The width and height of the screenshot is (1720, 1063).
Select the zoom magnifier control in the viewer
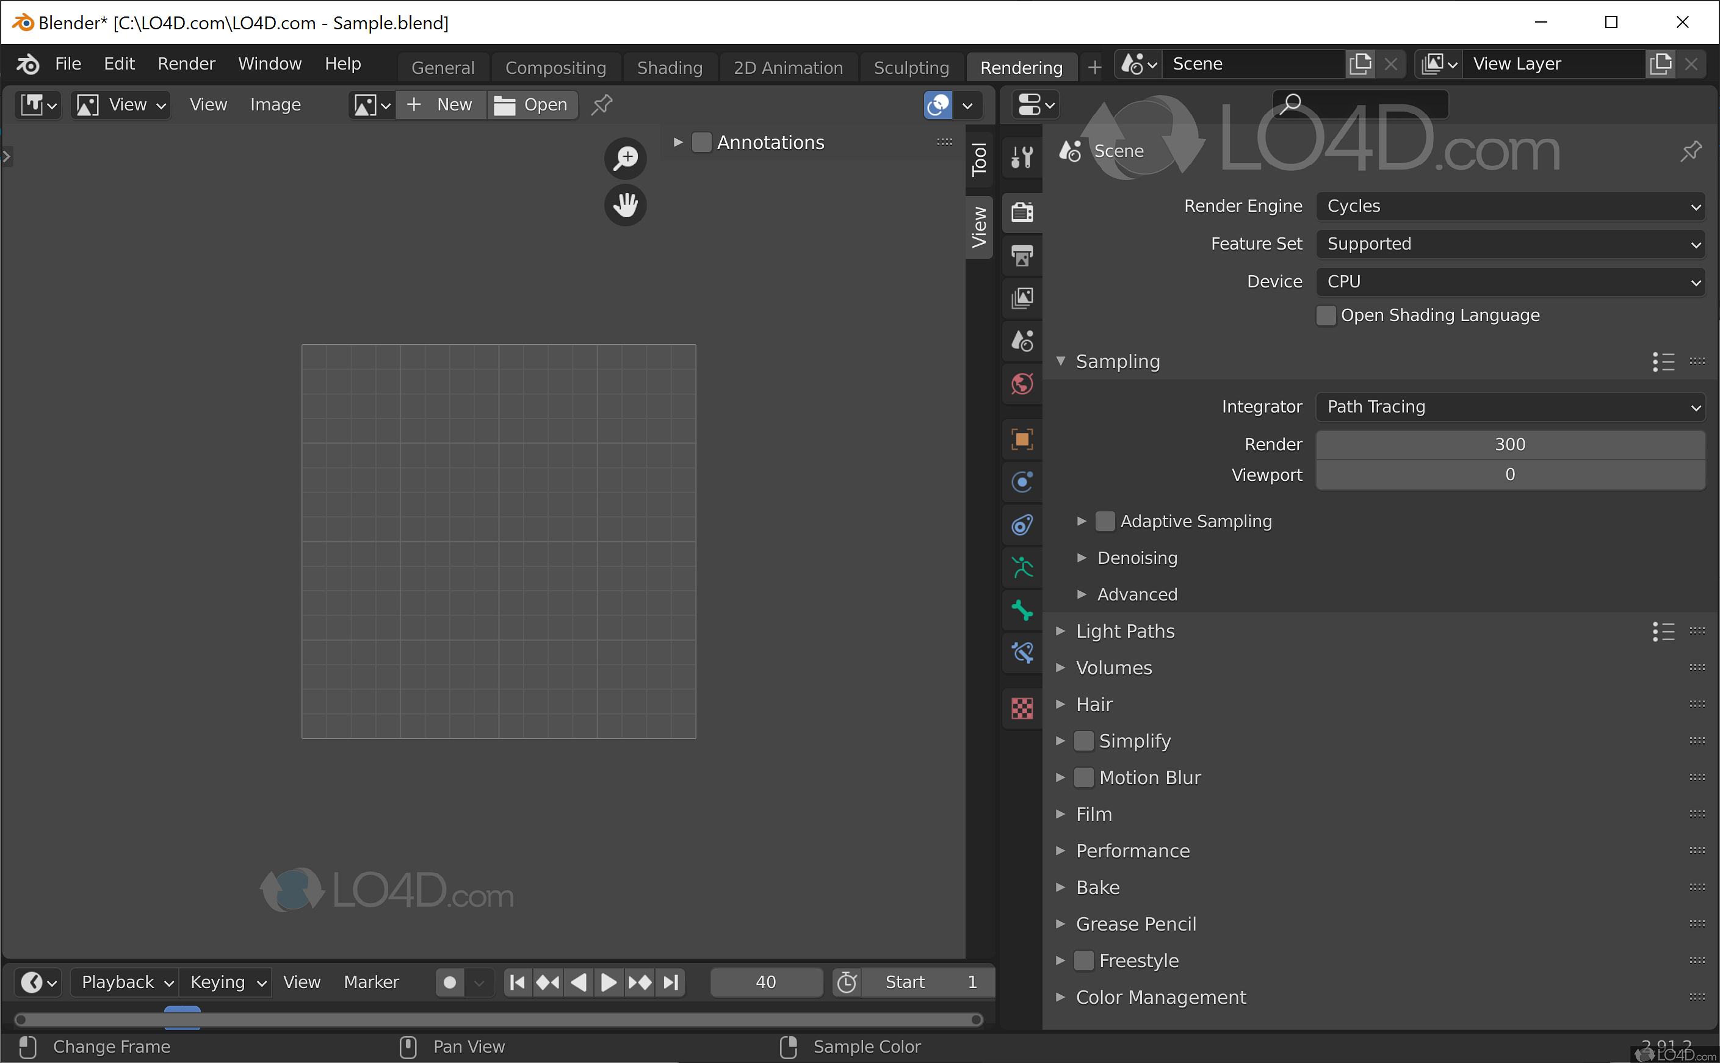624,158
